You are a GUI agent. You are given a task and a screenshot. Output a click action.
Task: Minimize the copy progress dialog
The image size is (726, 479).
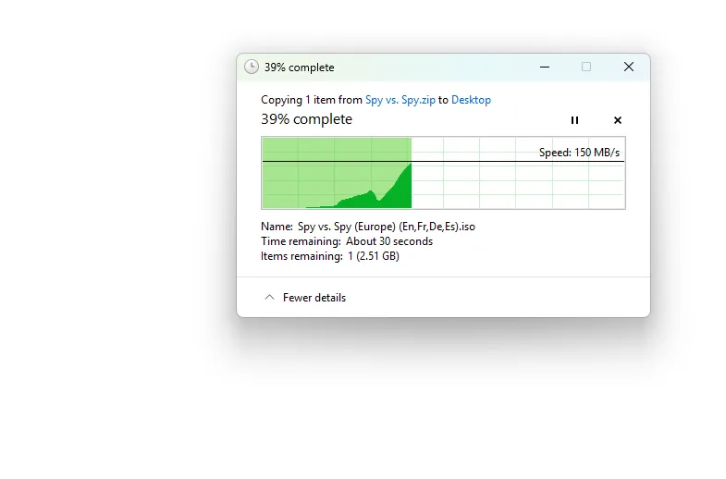pyautogui.click(x=543, y=67)
